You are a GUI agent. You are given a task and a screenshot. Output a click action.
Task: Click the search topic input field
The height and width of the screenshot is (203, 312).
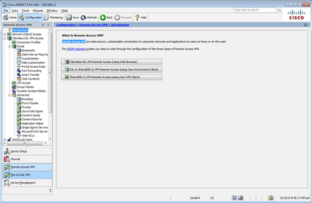pyautogui.click(x=254, y=10)
